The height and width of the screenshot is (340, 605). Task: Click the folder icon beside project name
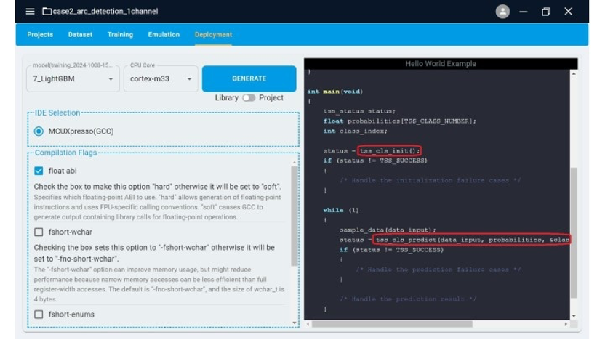pyautogui.click(x=47, y=12)
